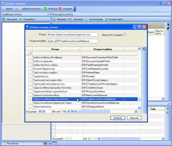172x146 pixels.
Task: Open the Αρχείο menu
Action: (x=9, y=9)
